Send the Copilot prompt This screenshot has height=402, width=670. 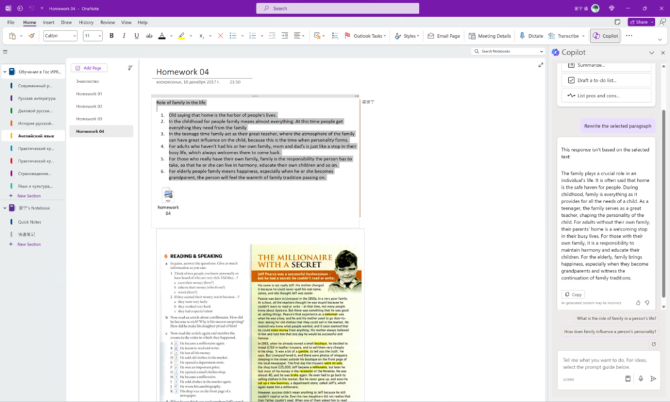coord(653,378)
